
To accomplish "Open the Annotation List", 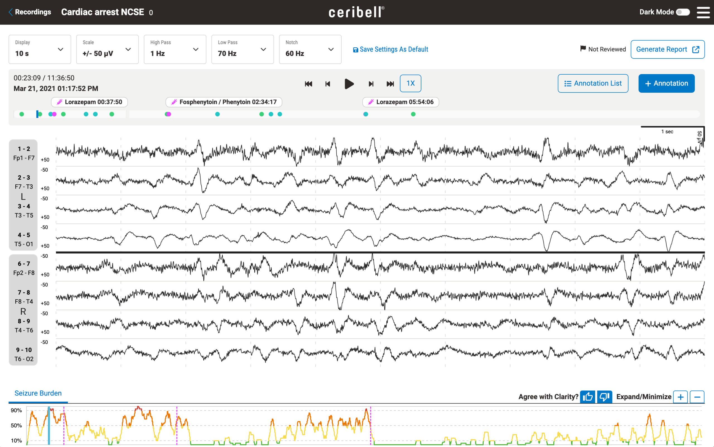I will click(x=593, y=83).
